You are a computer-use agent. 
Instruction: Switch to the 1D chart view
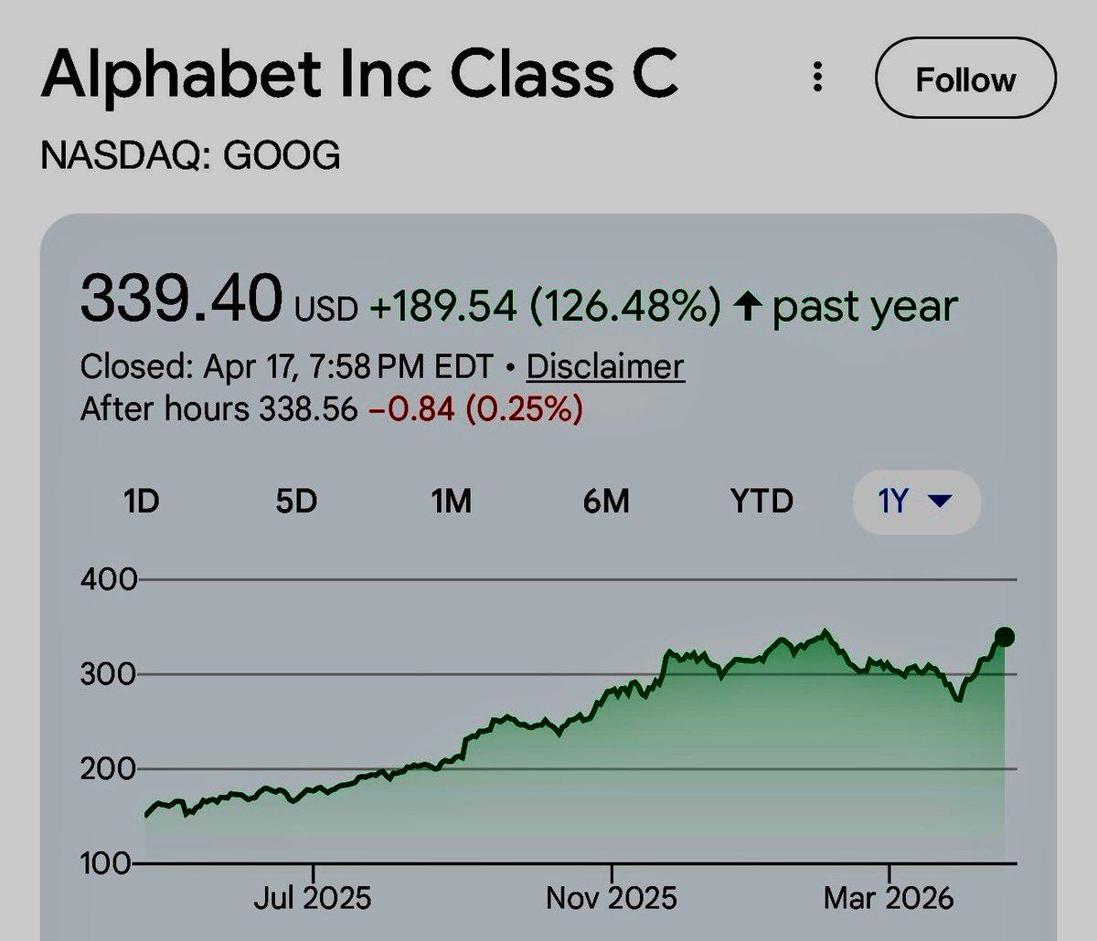pos(142,501)
